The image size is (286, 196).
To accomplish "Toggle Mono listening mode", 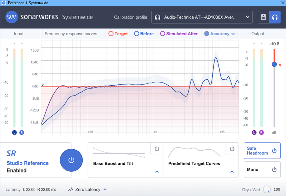I will click(262, 170).
